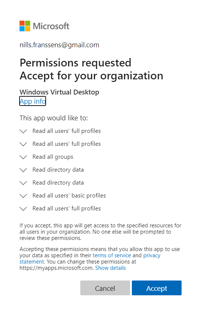Screen dimensions: 200x313
Task: Click the Show details link
Action: pos(110,268)
